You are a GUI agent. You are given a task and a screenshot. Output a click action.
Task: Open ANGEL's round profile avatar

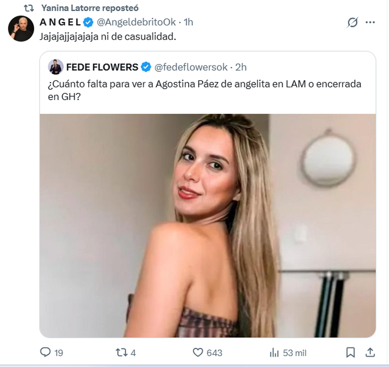coord(21,29)
